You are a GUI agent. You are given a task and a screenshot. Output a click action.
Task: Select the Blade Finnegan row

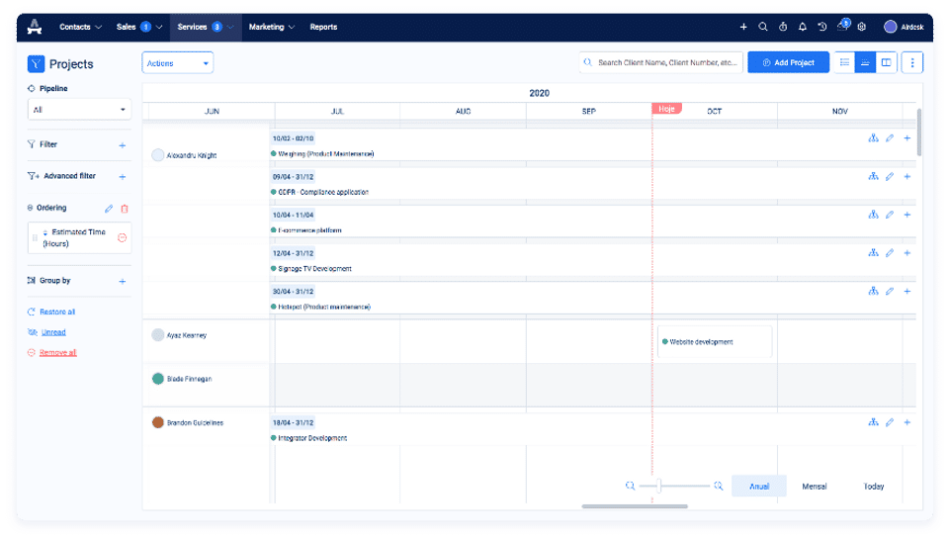(x=182, y=379)
